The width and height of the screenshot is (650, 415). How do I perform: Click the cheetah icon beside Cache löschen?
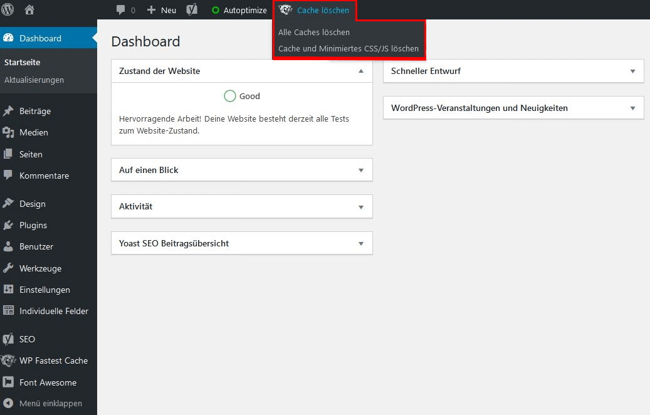tap(286, 9)
